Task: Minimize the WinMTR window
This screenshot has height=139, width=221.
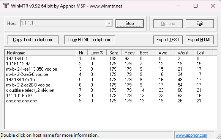Action: click(178, 6)
